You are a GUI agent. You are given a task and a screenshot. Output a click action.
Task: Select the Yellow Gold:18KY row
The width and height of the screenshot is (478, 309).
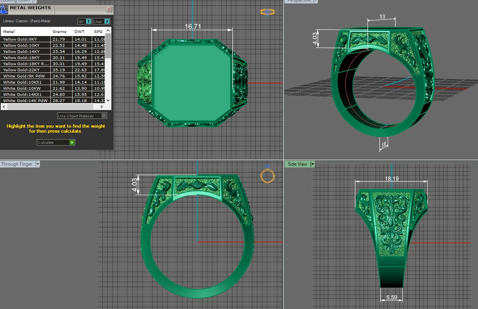53,58
